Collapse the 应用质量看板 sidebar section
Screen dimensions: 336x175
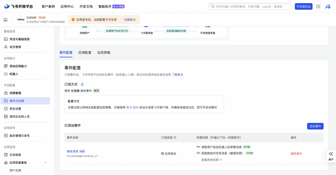(46, 163)
